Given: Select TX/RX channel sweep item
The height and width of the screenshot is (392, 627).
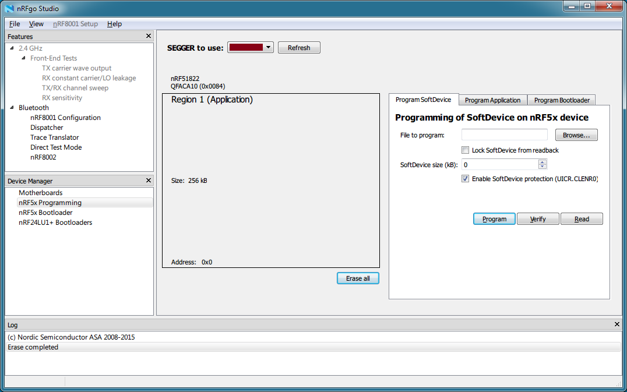Looking at the screenshot, I should (75, 88).
